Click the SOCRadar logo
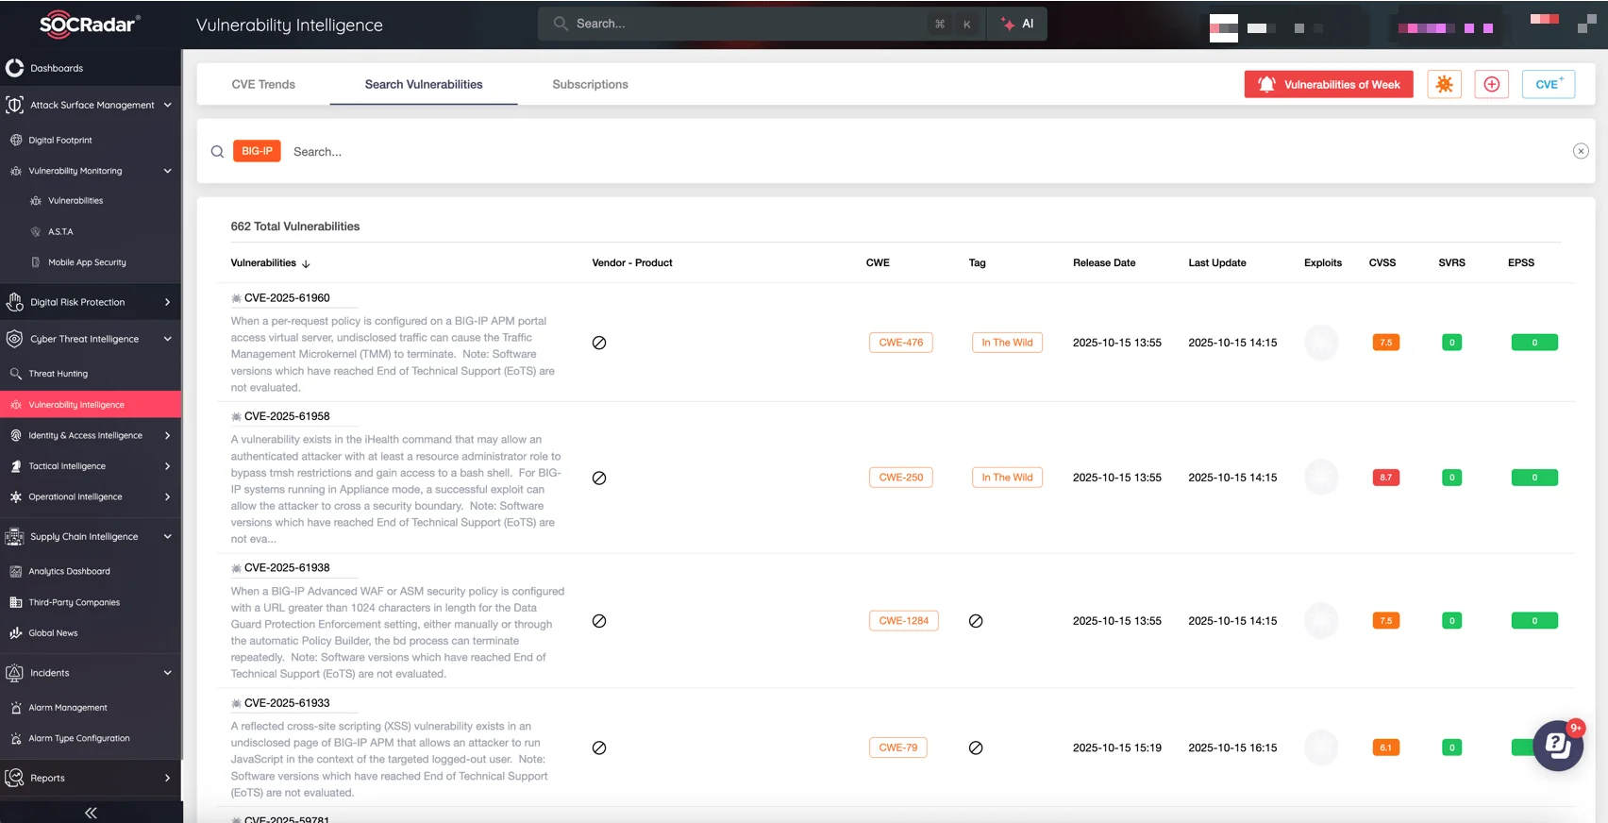This screenshot has width=1608, height=823. (x=90, y=25)
